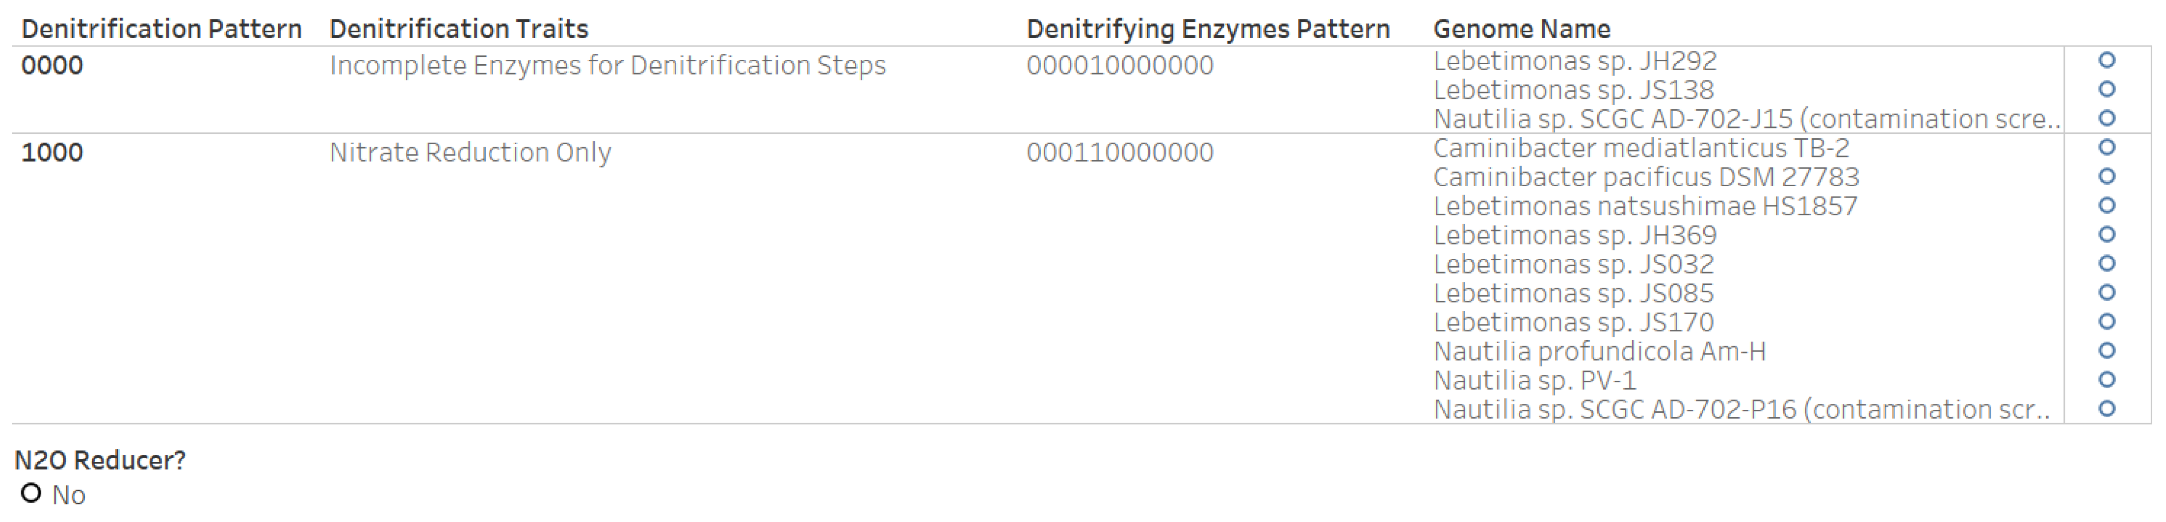Select the 0000 denitrification pattern row label

[52, 66]
